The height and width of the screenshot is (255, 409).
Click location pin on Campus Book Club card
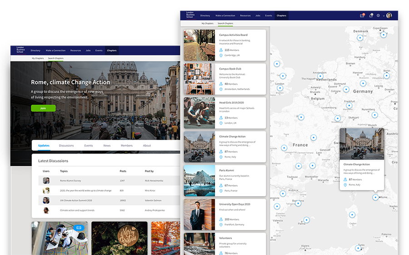coord(221,89)
